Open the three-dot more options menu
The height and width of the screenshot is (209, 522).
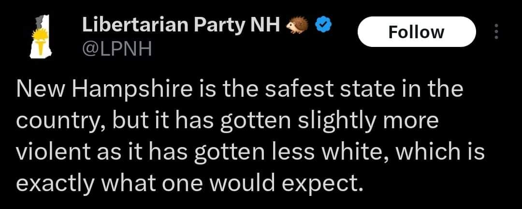point(495,32)
